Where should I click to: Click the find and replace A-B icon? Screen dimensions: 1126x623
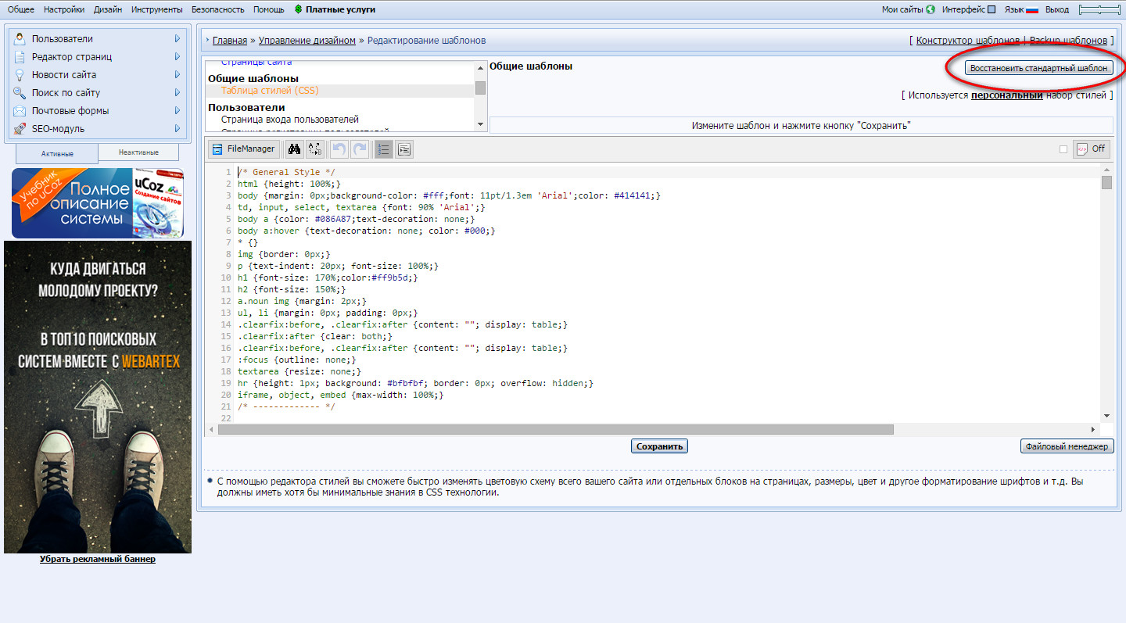(315, 149)
